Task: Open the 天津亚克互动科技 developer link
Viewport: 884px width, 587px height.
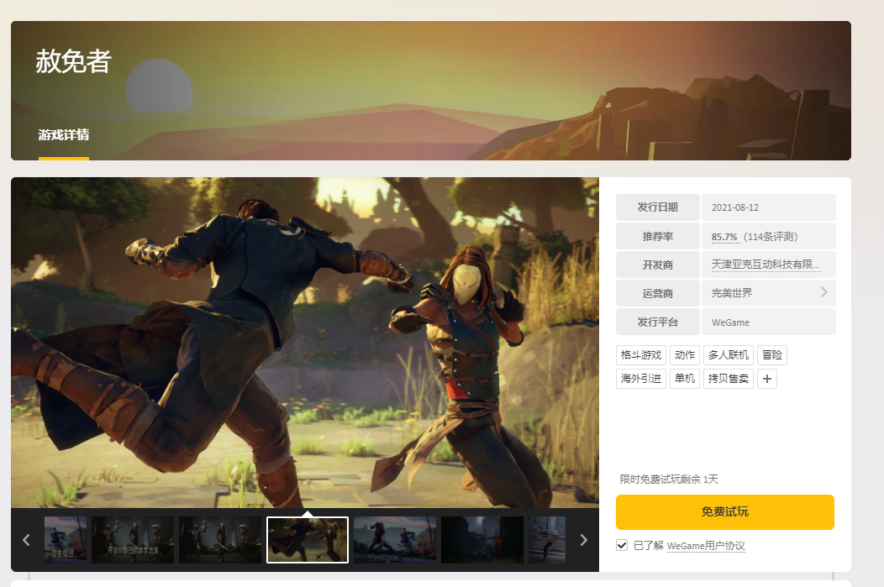Action: click(x=766, y=265)
